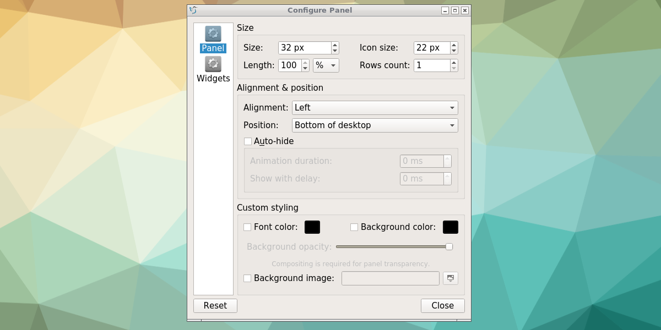661x330 pixels.
Task: Click the browse background image file icon
Action: pyautogui.click(x=451, y=278)
